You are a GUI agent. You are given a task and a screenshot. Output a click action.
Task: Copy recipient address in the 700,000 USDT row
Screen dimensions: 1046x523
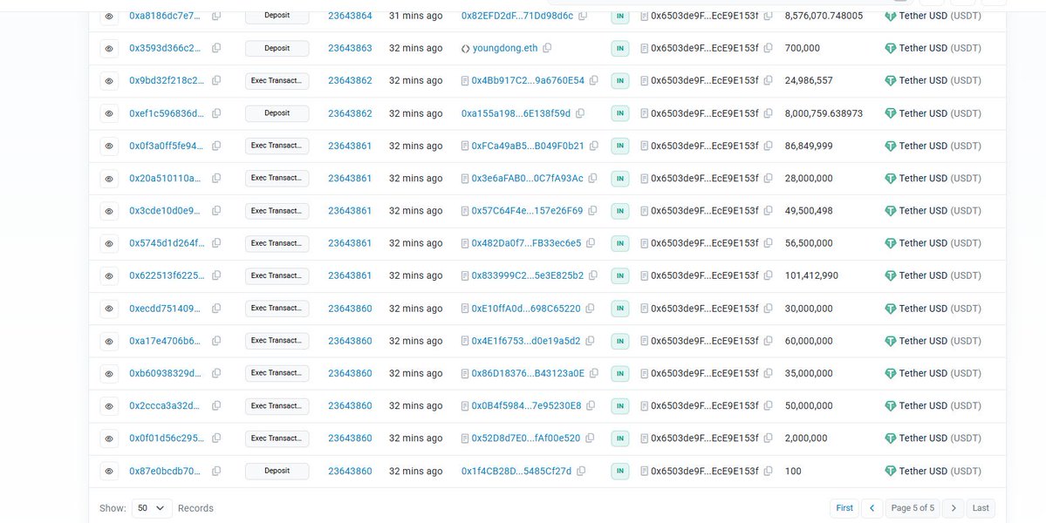[768, 48]
